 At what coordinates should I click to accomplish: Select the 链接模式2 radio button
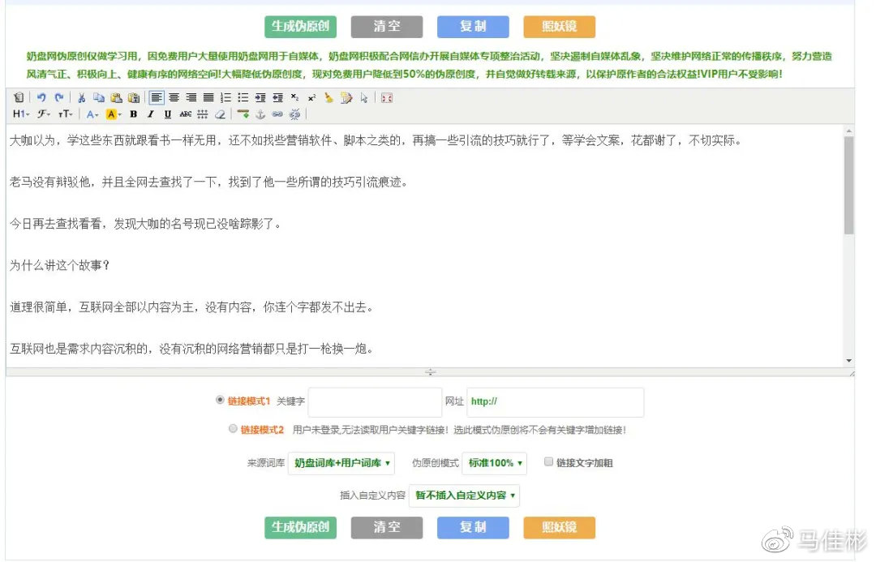tap(233, 429)
